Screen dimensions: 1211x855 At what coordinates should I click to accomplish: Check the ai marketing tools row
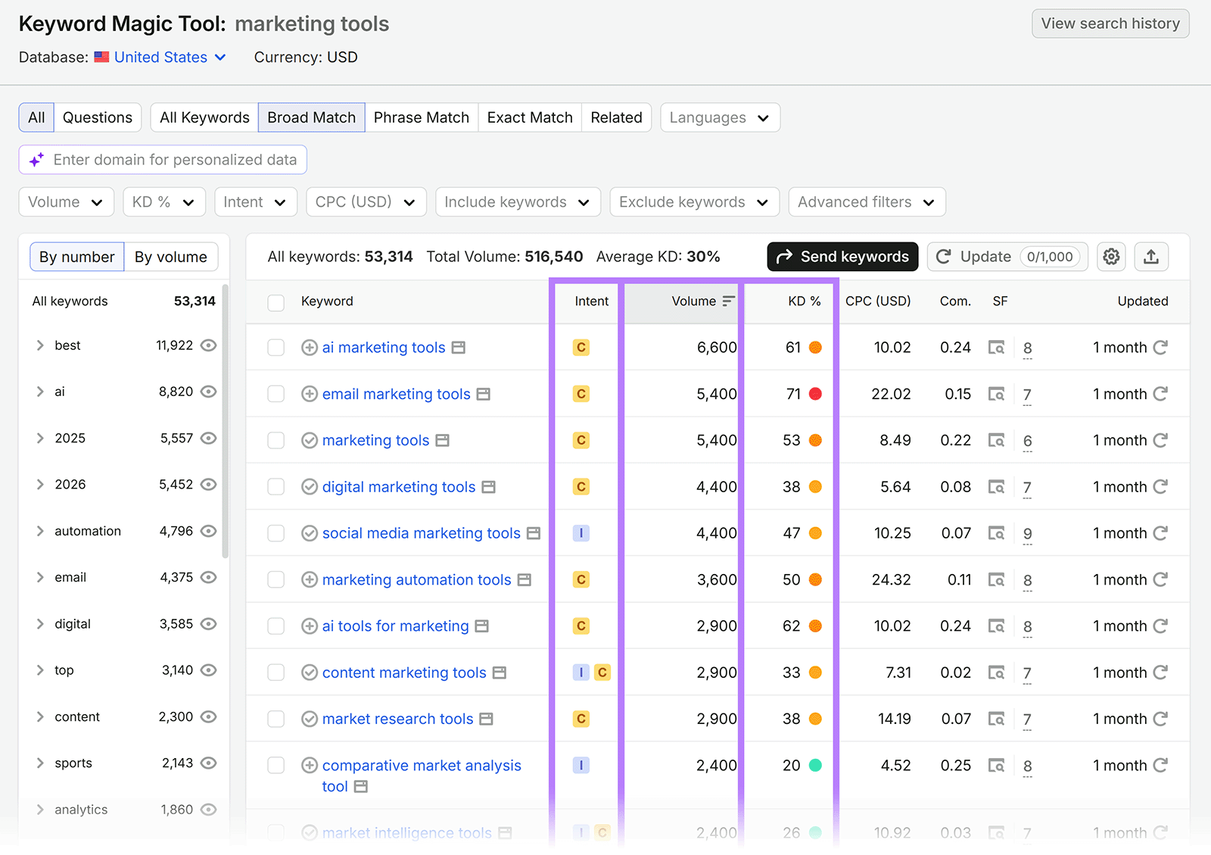pos(276,348)
